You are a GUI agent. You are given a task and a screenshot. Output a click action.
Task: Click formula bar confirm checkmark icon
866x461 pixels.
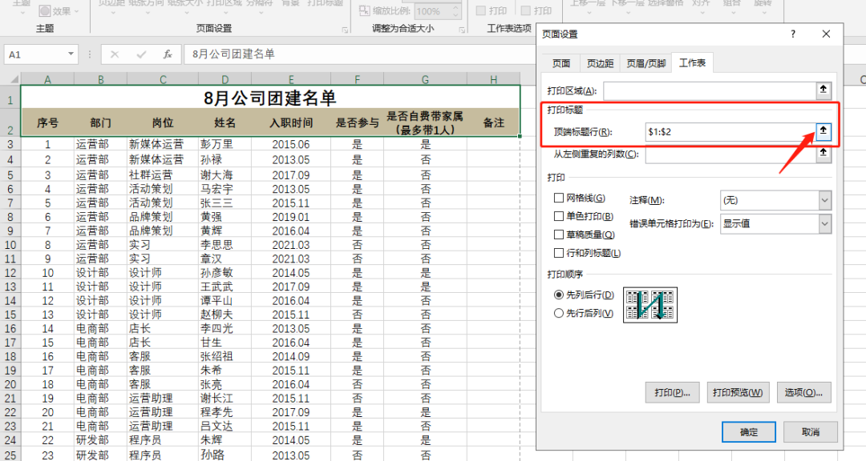pyautogui.click(x=141, y=54)
